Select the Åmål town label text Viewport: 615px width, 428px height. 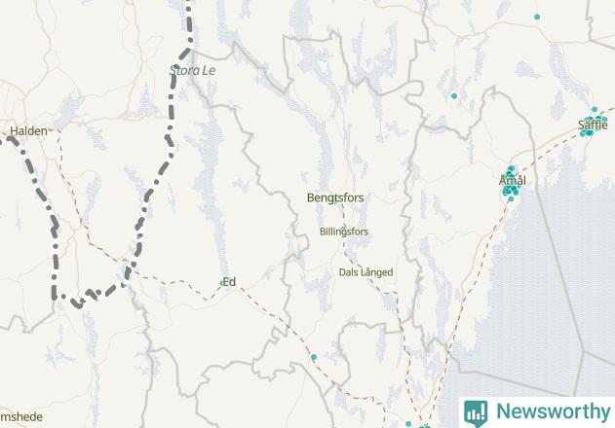[x=513, y=181]
